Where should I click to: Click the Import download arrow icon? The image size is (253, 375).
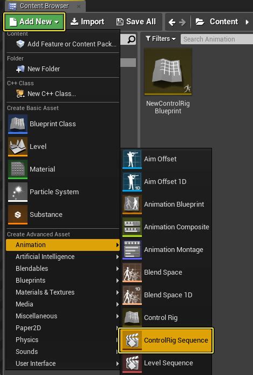pos(74,22)
